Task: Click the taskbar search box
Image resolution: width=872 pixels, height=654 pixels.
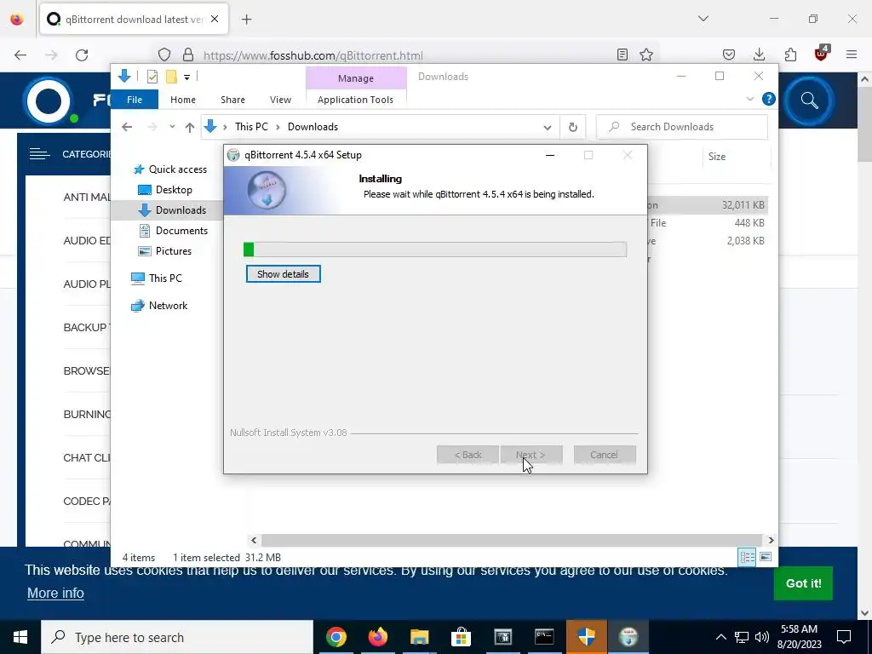Action: point(177,637)
